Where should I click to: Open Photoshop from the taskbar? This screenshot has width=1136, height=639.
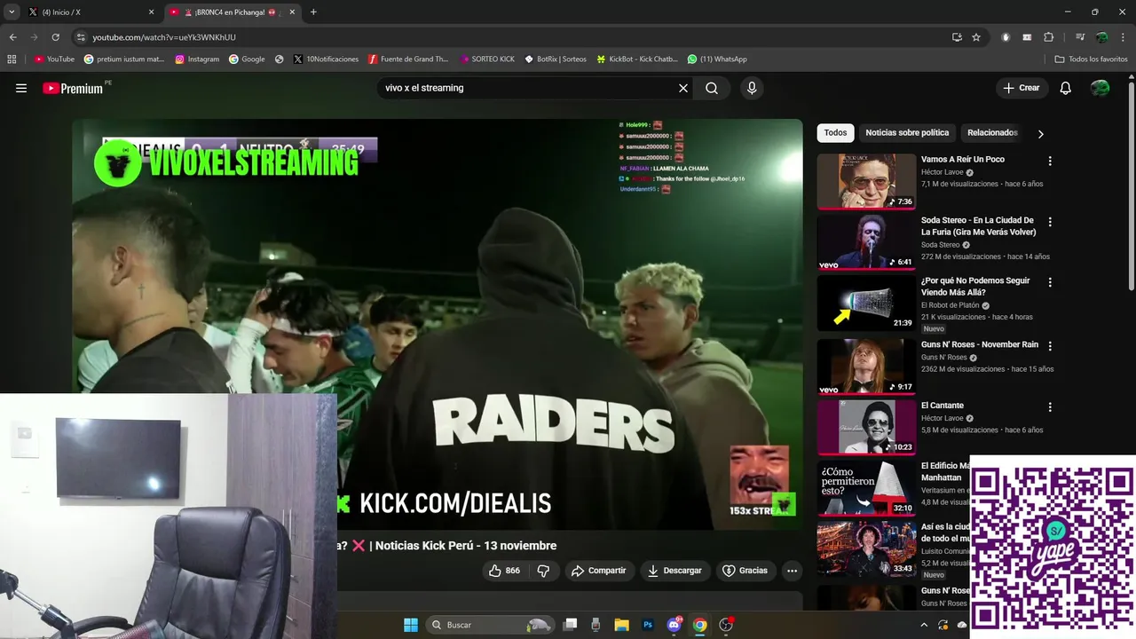(648, 625)
